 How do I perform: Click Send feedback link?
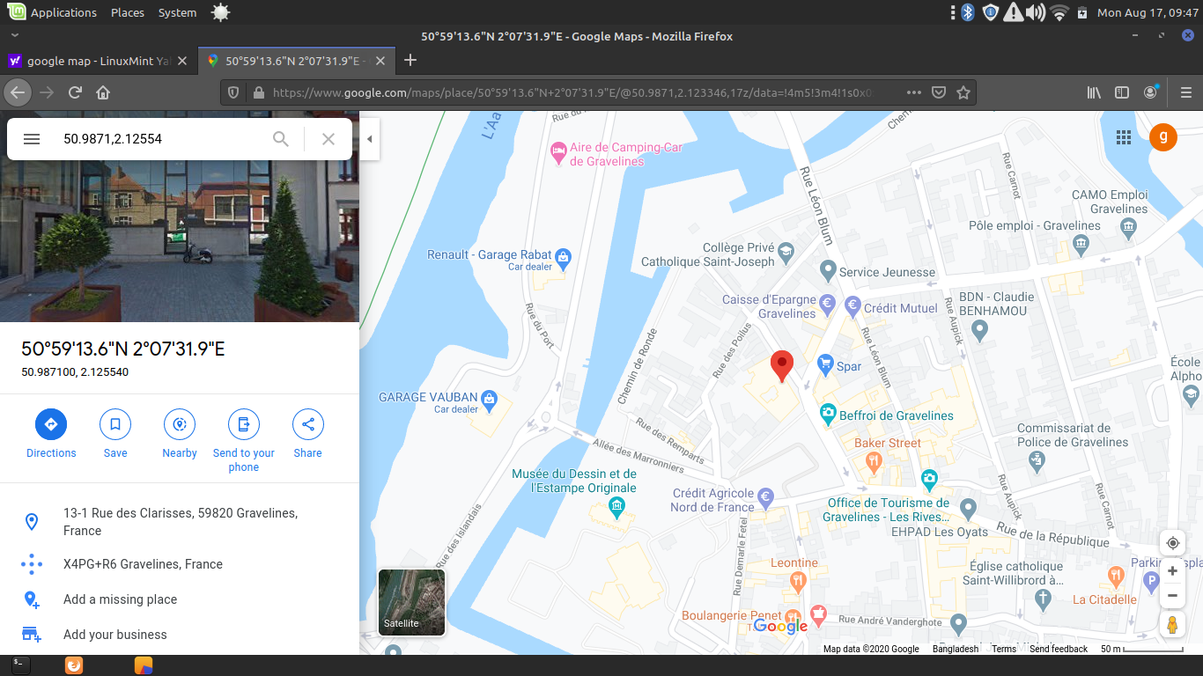1059,649
